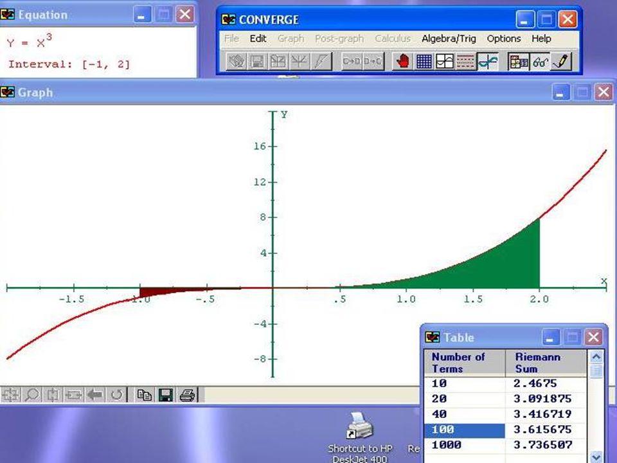Click the greyed slope-line toolbar icon
Screen dimensions: 617x463
[x=321, y=62]
